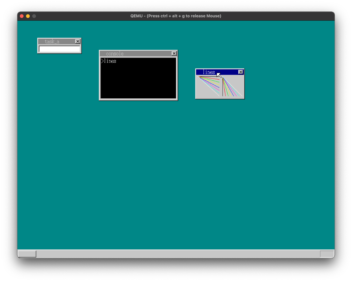This screenshot has height=281, width=352.
Task: Select the console window title bar
Action: [138, 53]
